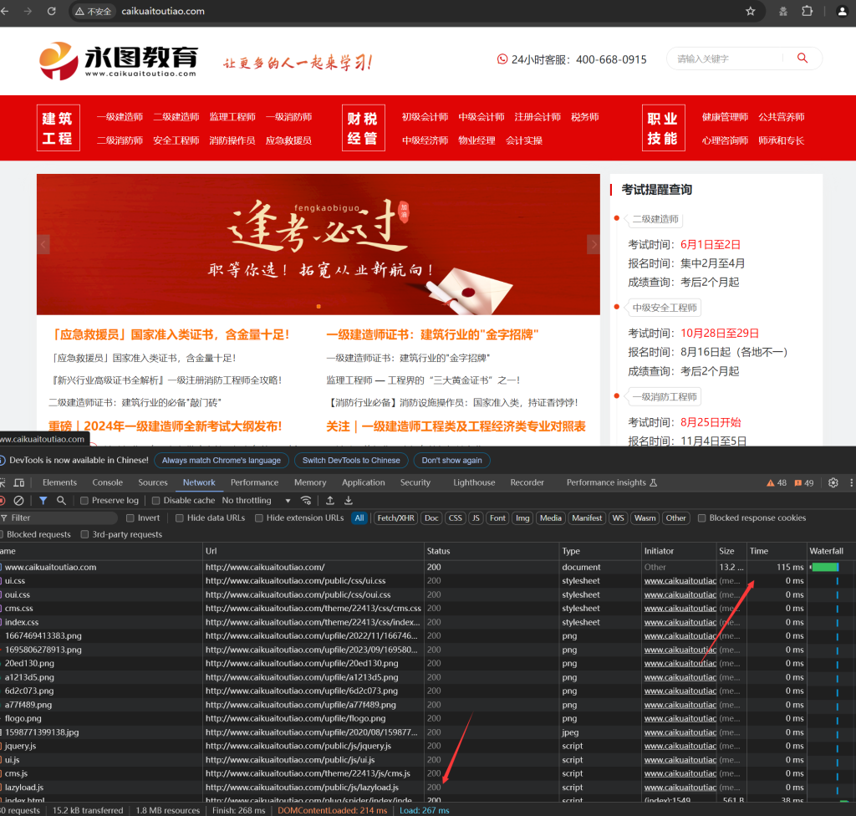Bookmark this page with star icon
Image resolution: width=856 pixels, height=816 pixels.
coord(750,12)
